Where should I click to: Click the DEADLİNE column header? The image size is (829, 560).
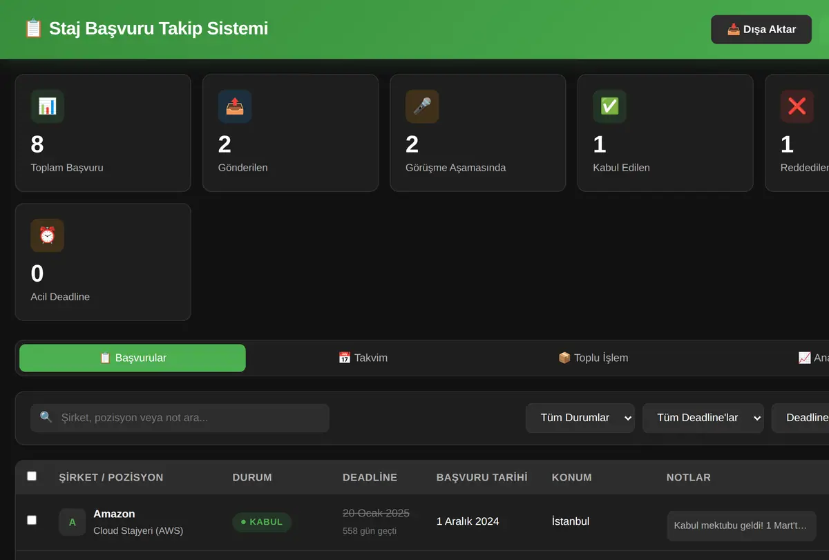[370, 477]
